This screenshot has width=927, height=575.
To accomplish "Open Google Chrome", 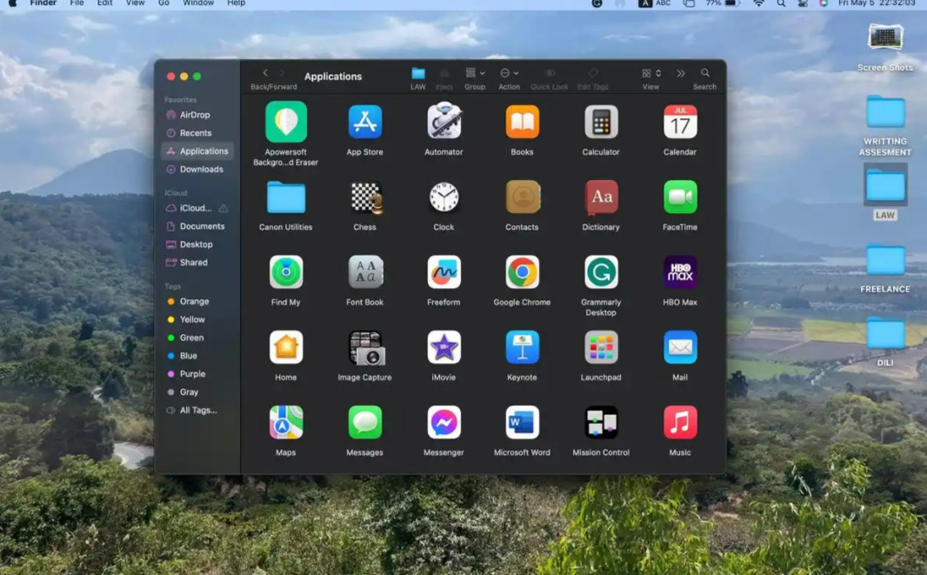I will [522, 272].
